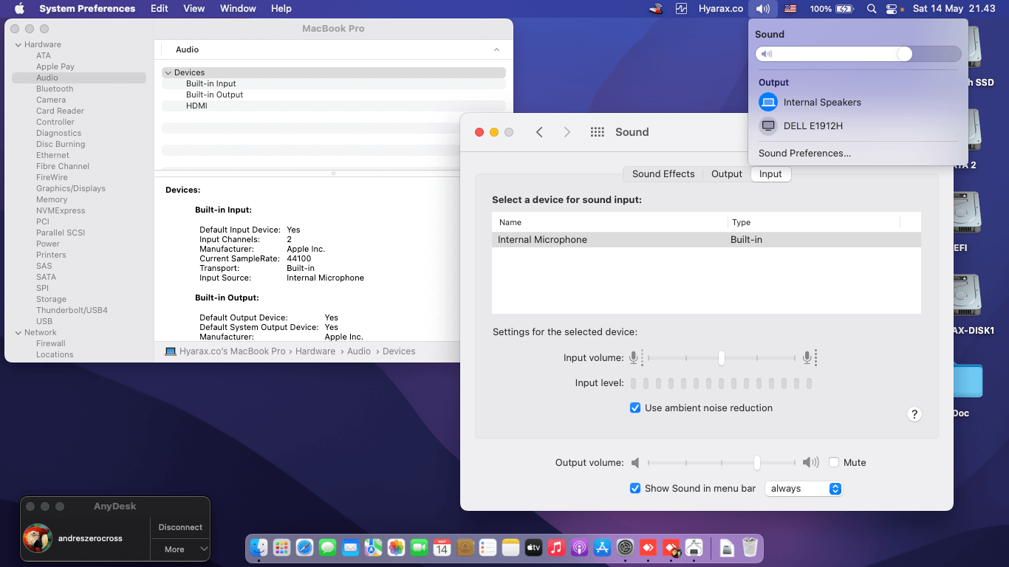Tick the Mute checkbox

pos(834,462)
